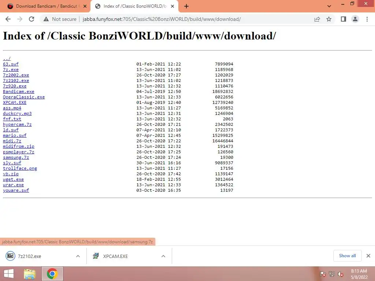375x281 pixels.
Task: Click the 7z2002.exe link
Action: click(x=16, y=75)
